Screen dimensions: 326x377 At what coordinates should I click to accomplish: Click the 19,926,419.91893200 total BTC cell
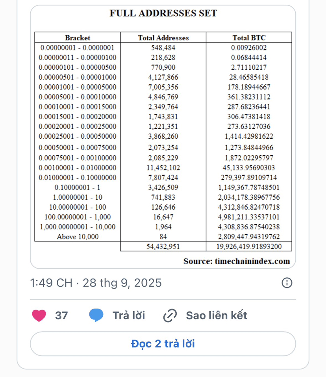249,247
